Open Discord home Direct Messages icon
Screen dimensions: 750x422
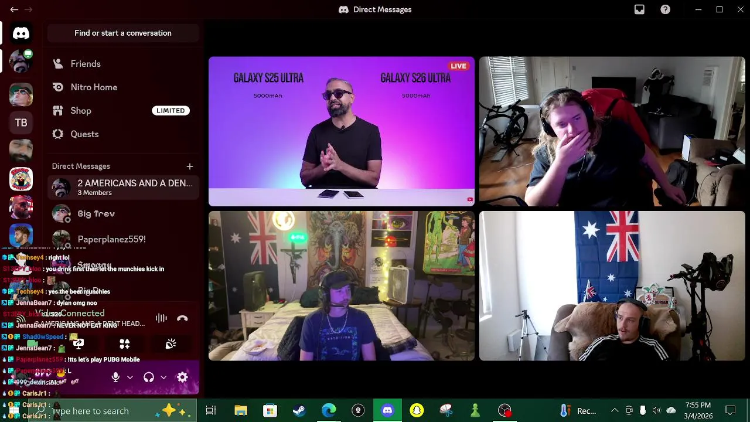pos(21,33)
